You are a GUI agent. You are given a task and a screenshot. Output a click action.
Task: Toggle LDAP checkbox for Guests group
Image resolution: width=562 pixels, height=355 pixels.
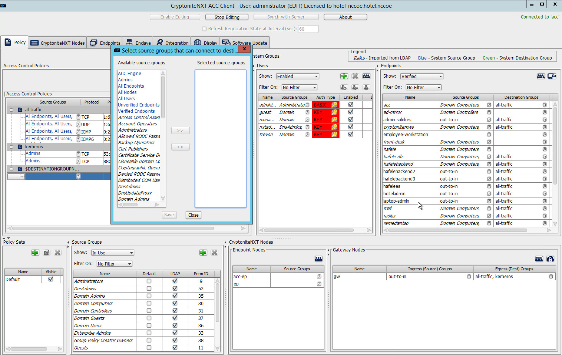[x=175, y=348]
